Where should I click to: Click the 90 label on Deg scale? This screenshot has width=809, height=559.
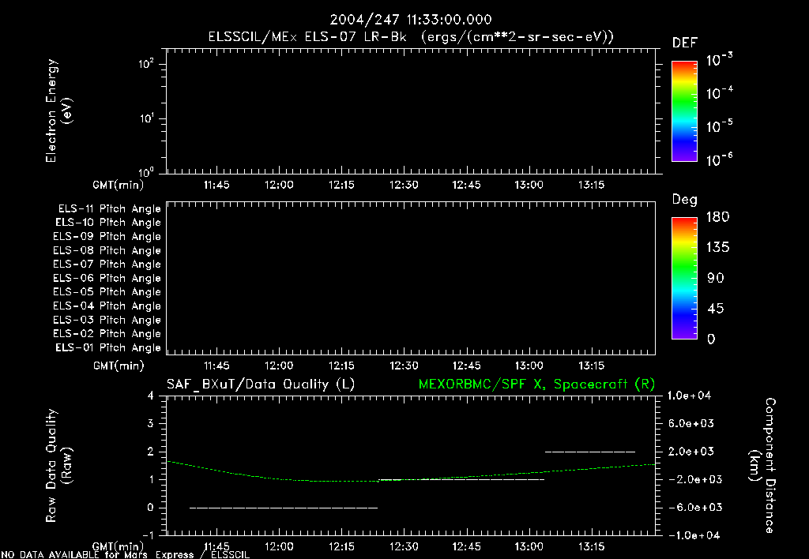[716, 279]
